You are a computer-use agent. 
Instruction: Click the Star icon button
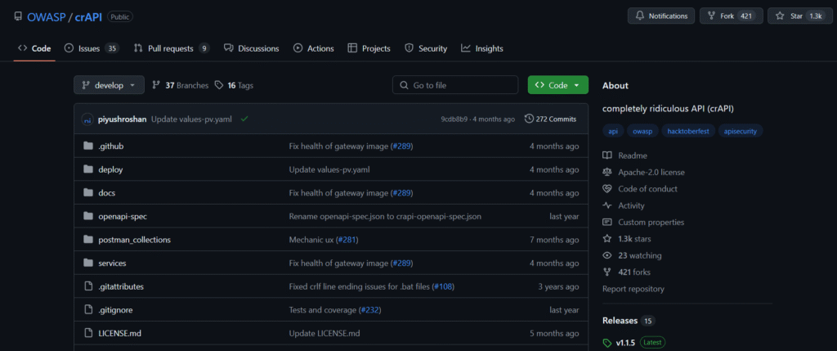click(x=781, y=16)
